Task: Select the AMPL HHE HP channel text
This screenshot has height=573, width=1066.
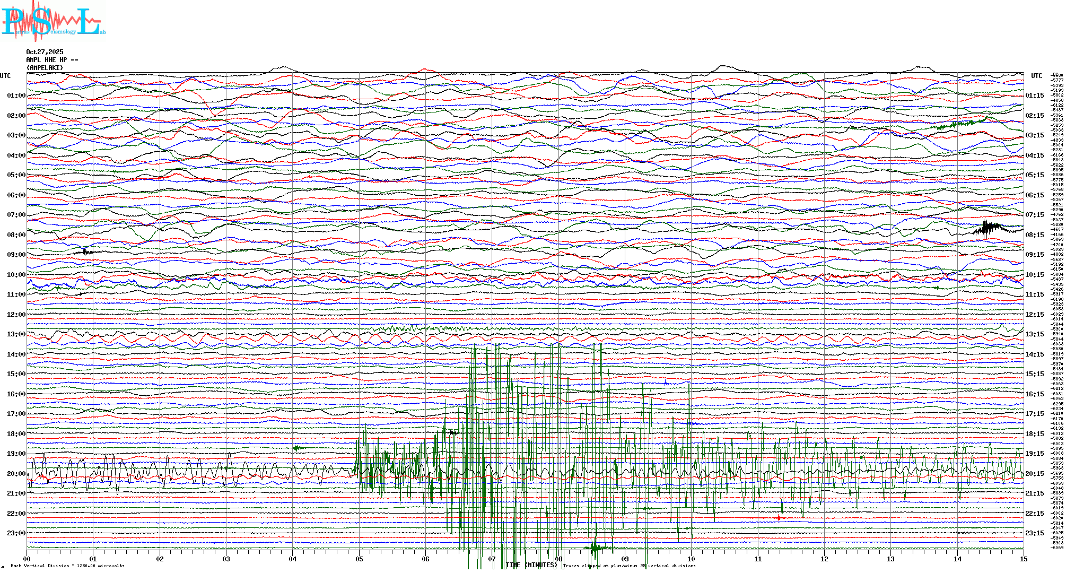Action: [51, 60]
